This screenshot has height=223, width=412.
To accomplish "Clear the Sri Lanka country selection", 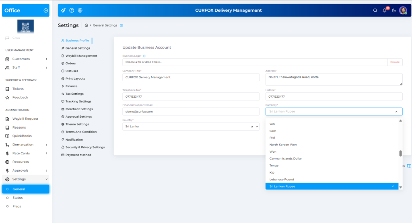I will 252,127.
